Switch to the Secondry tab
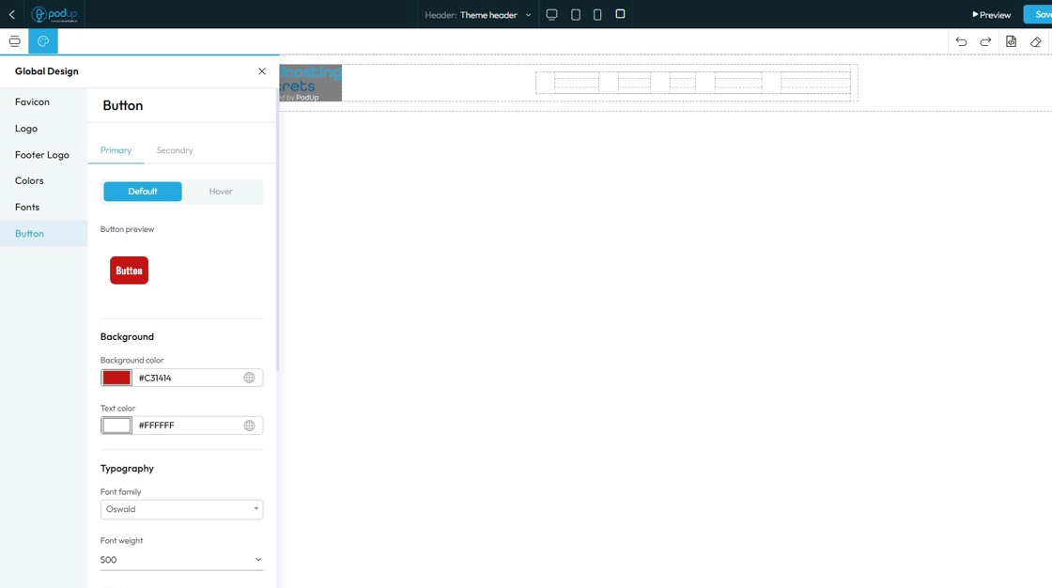This screenshot has height=588, width=1052. click(175, 150)
